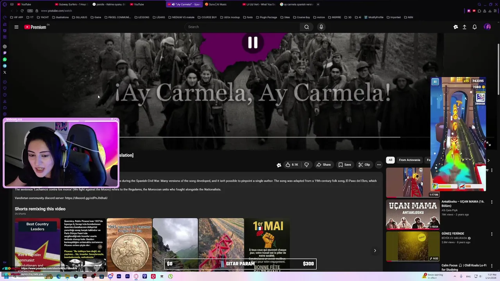
Task: Click the YouTube search box
Action: (x=242, y=27)
